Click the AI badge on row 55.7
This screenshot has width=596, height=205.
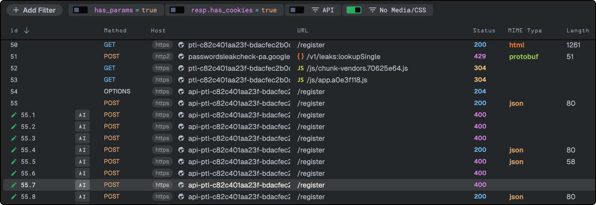[82, 185]
